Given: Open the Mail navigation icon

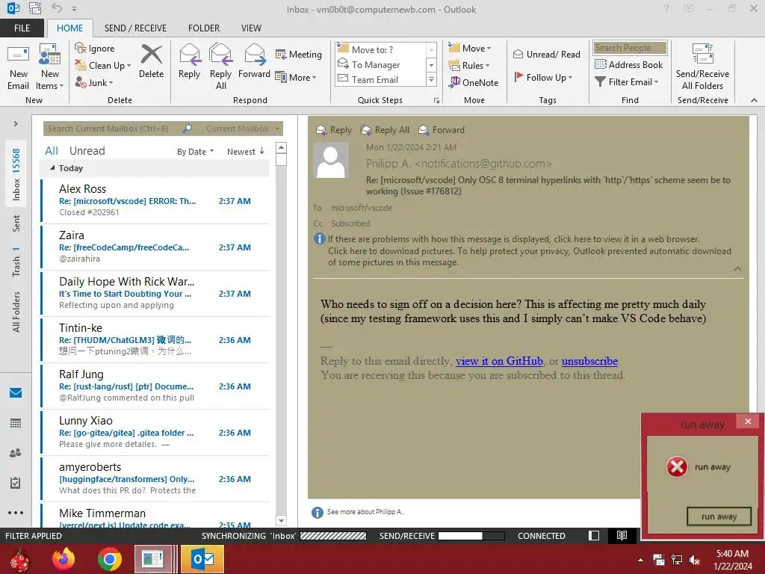Looking at the screenshot, I should point(16,392).
